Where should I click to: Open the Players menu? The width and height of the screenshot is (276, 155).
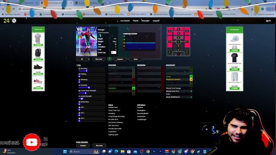135,21
